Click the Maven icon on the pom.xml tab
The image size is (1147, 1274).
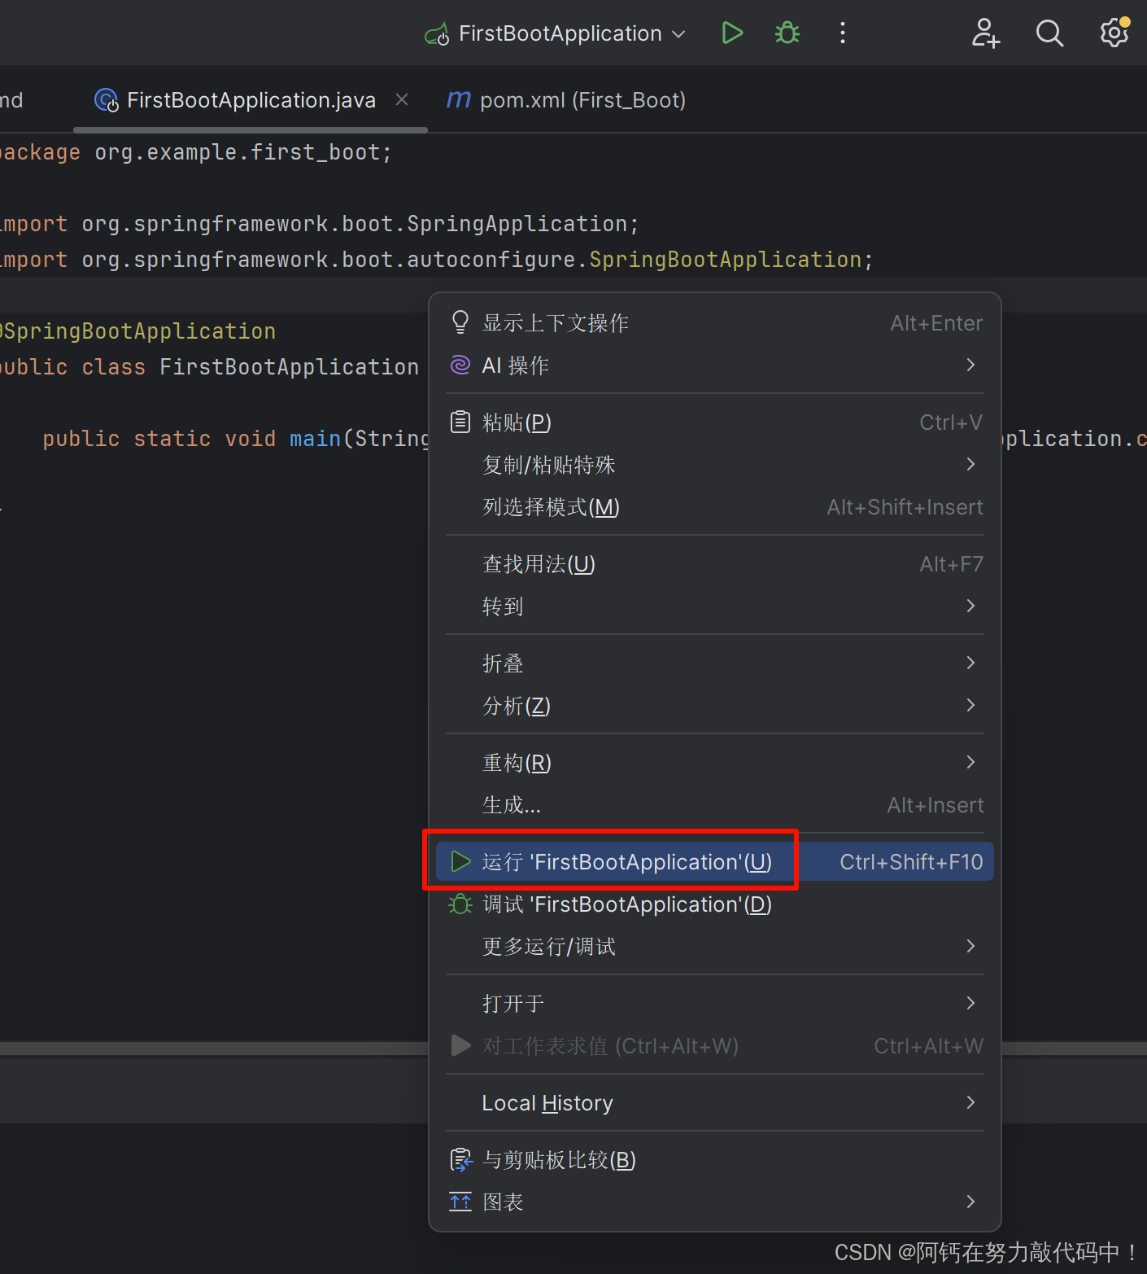458,99
